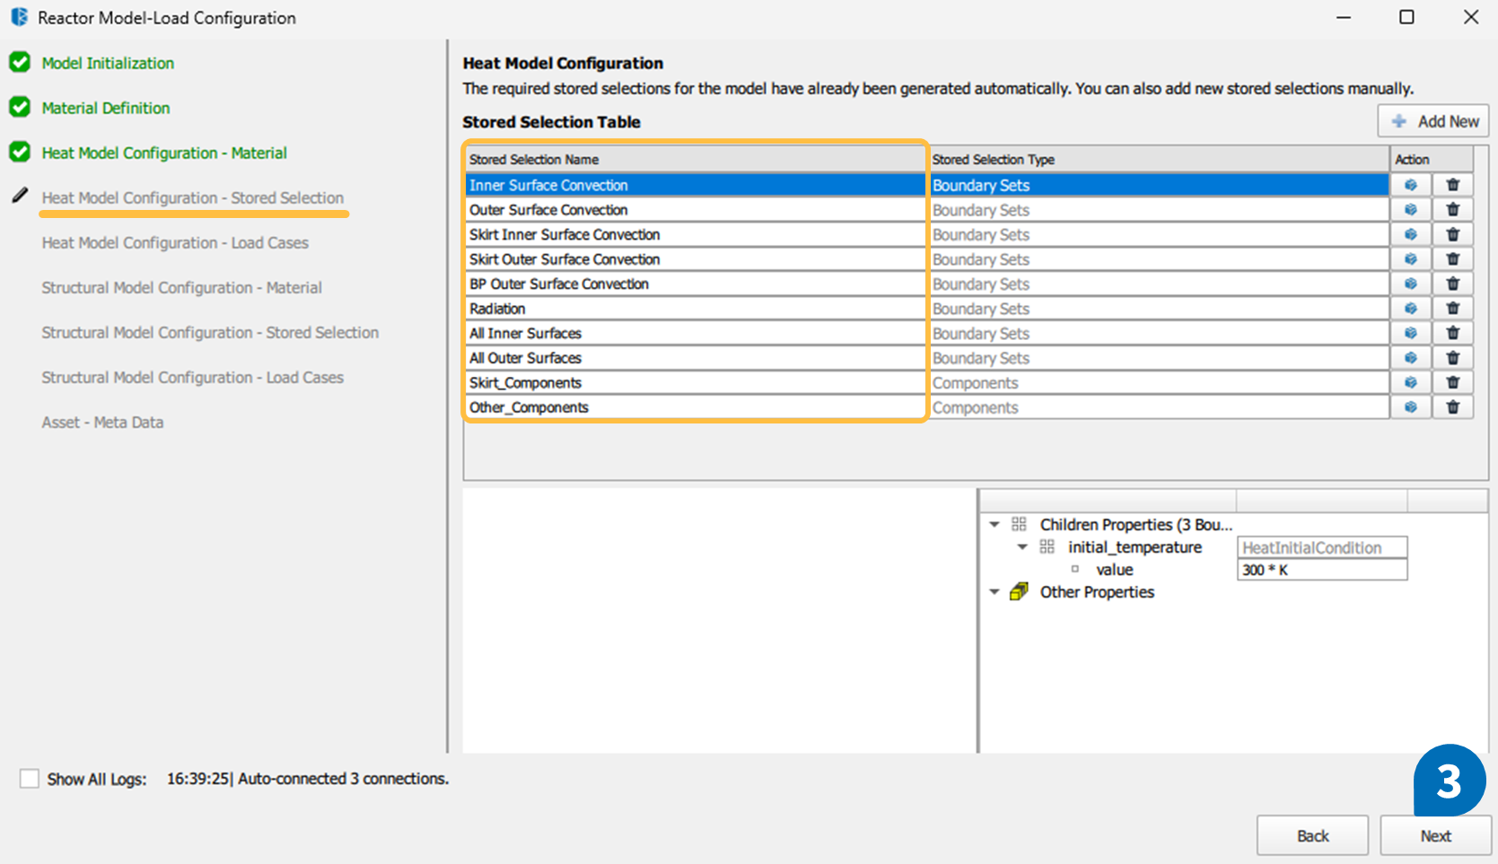Click the Next button
The image size is (1498, 864).
1435,835
